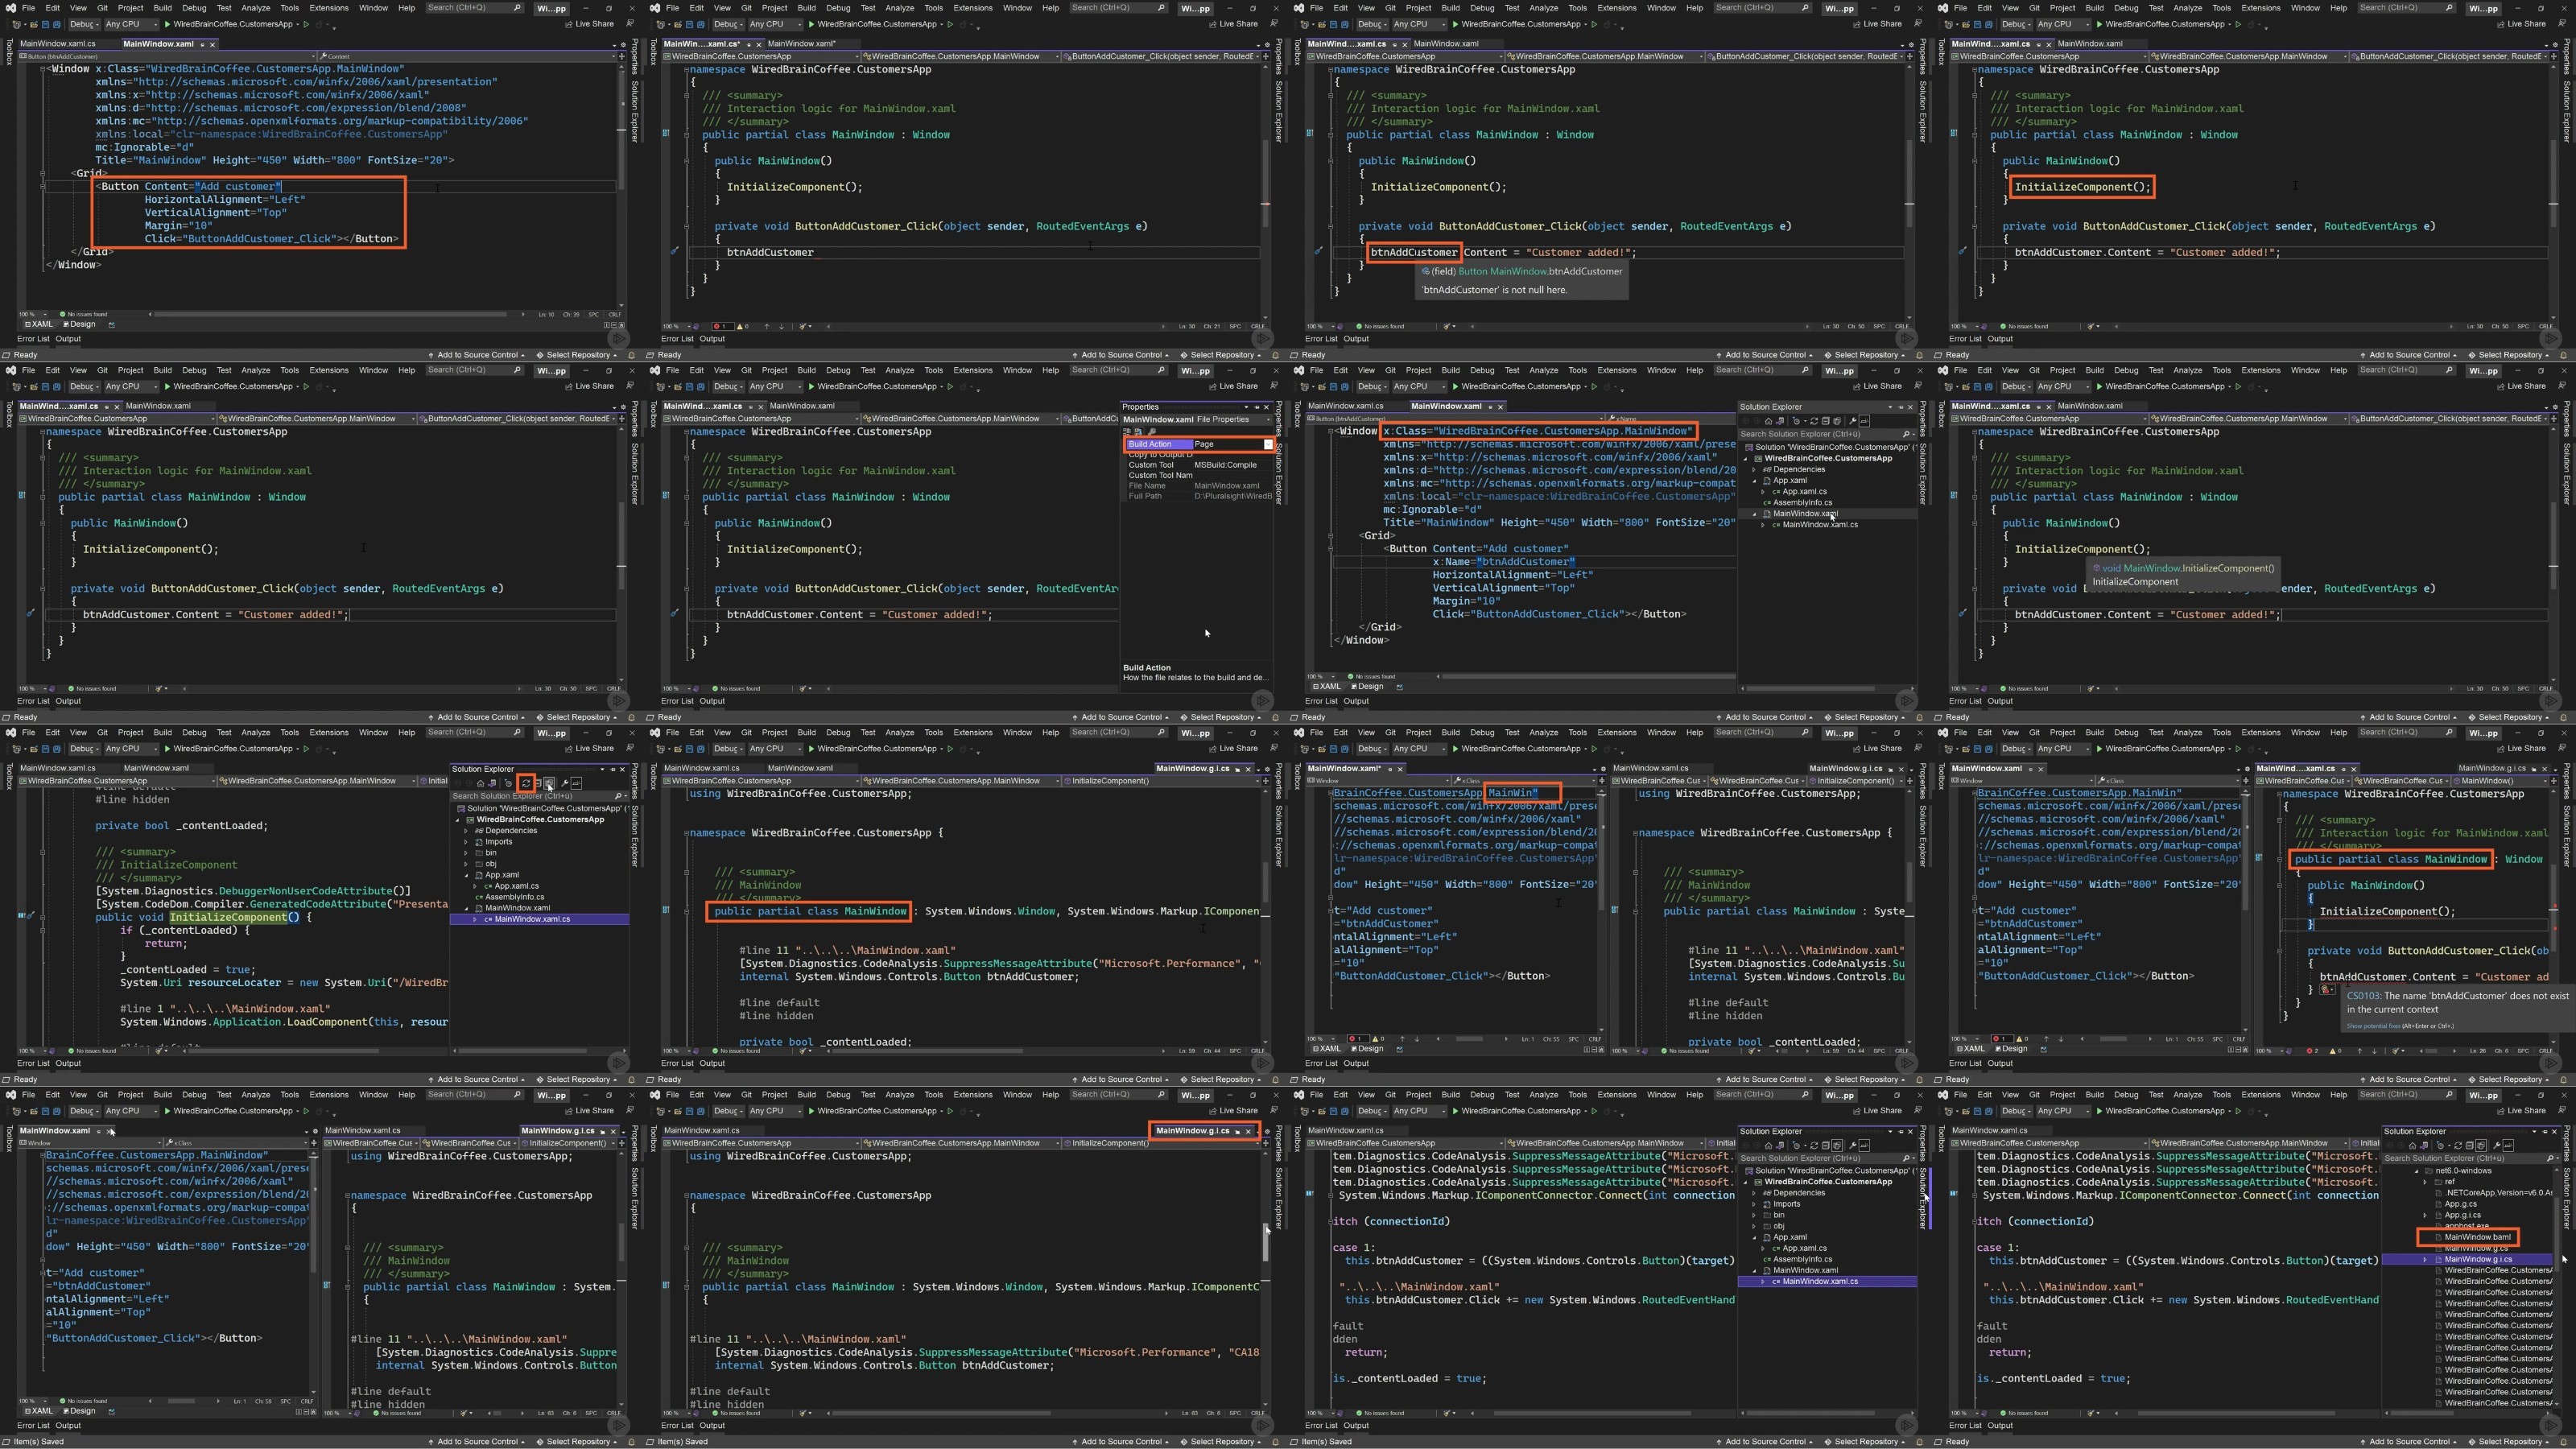
Task: Click Save icon in 'not null here' tooltip window
Action: (x=1333, y=24)
